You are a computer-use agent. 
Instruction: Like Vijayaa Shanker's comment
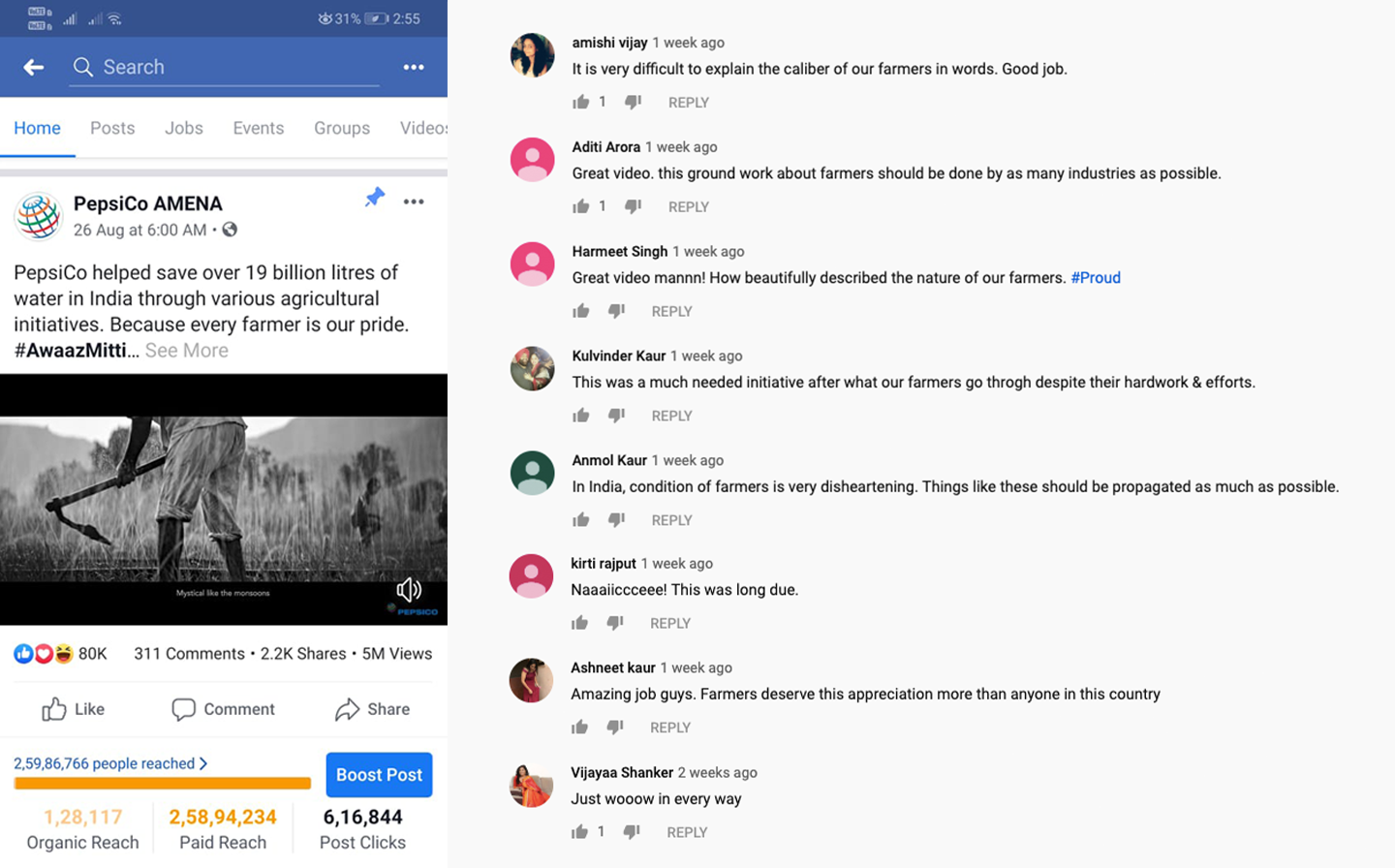click(x=579, y=831)
